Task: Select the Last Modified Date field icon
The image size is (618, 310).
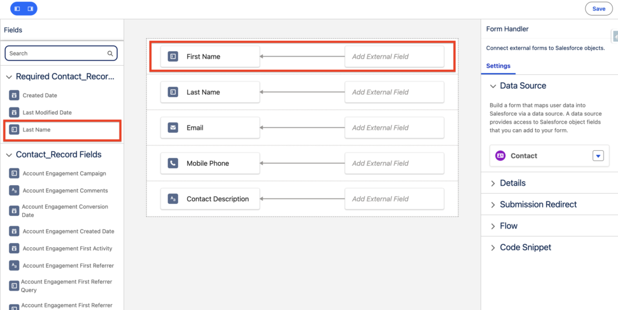Action: 14,113
